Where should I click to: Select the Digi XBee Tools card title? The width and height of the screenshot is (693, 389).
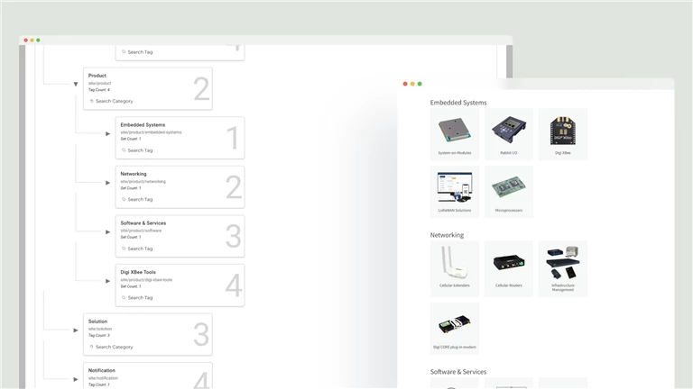[x=138, y=272]
